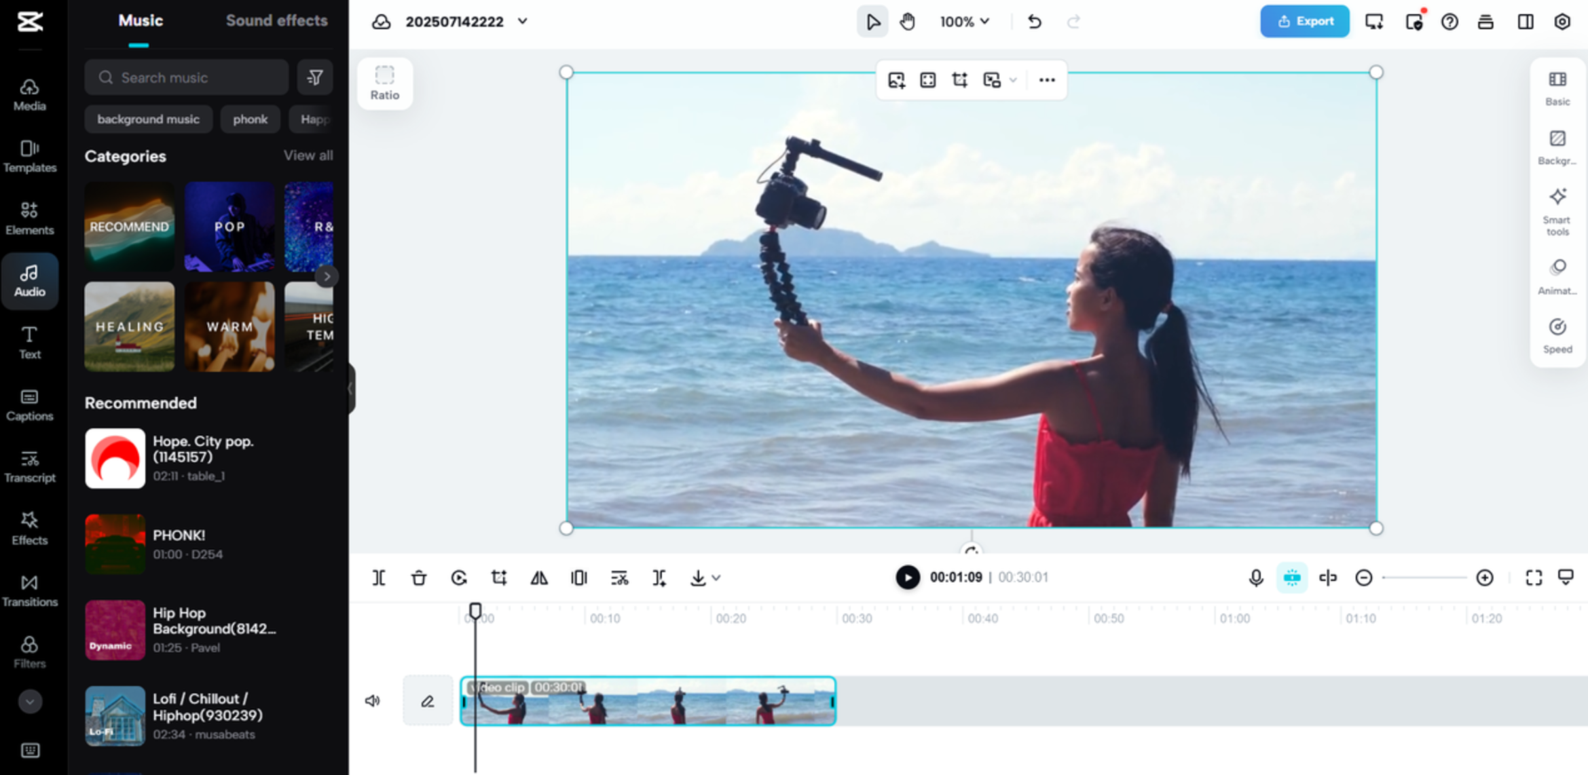Screen dimensions: 1588x775
Task: Select the Split tool in the timeline toolbar
Action: point(378,578)
